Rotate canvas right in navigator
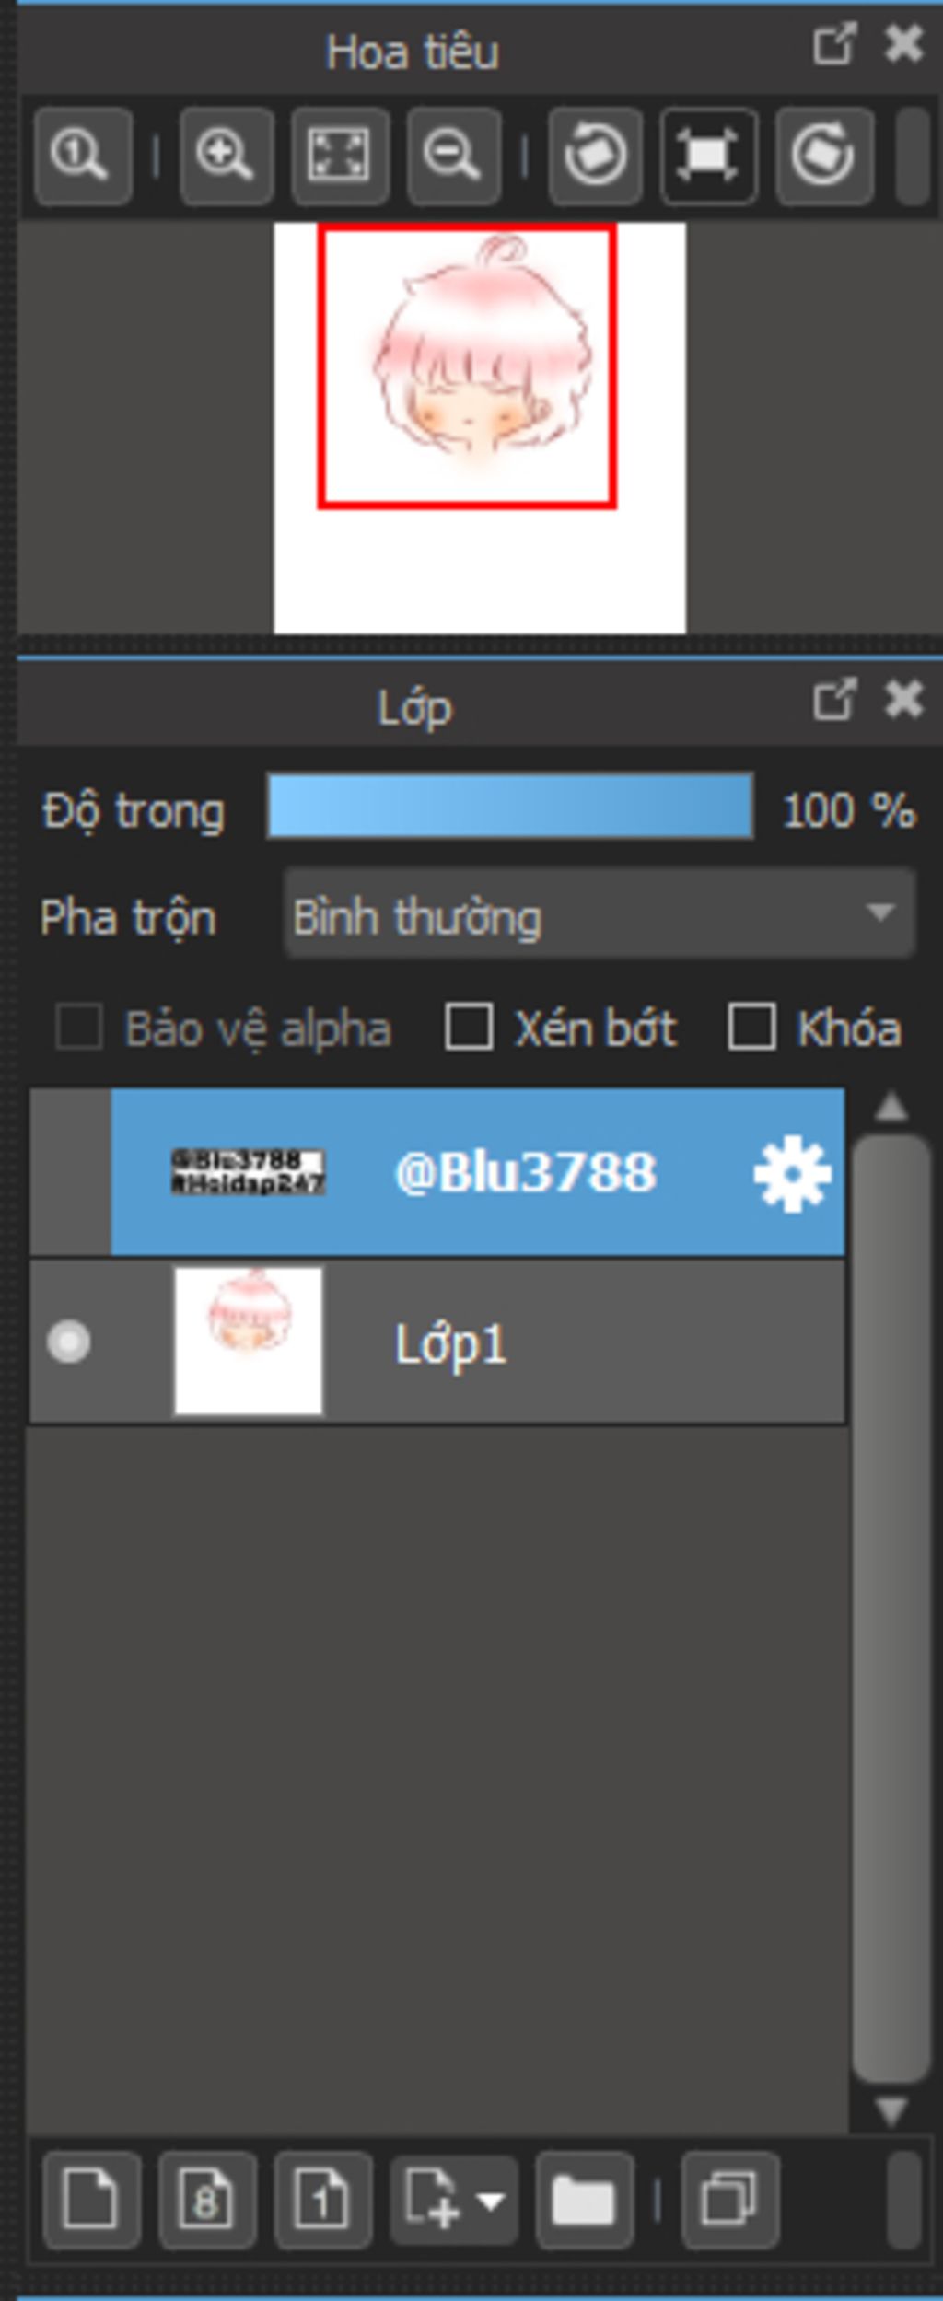943x2301 pixels. click(x=824, y=156)
